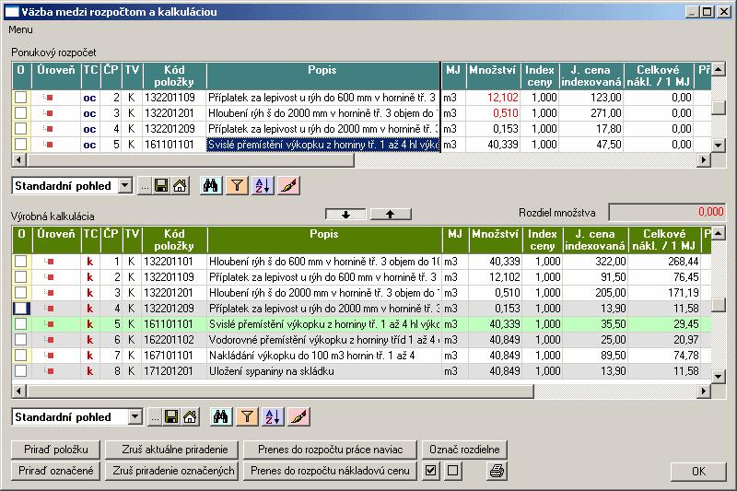Click save icon in lower toolbar

point(171,416)
